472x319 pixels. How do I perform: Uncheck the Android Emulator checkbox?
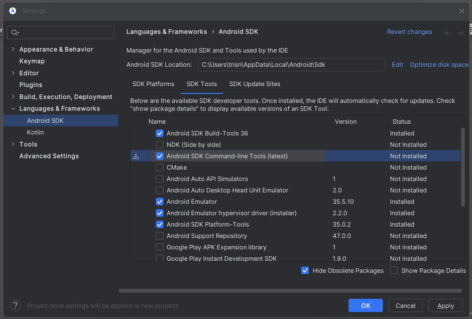point(160,202)
